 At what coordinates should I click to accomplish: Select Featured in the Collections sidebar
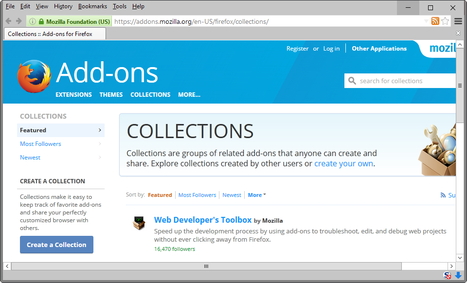pos(61,130)
